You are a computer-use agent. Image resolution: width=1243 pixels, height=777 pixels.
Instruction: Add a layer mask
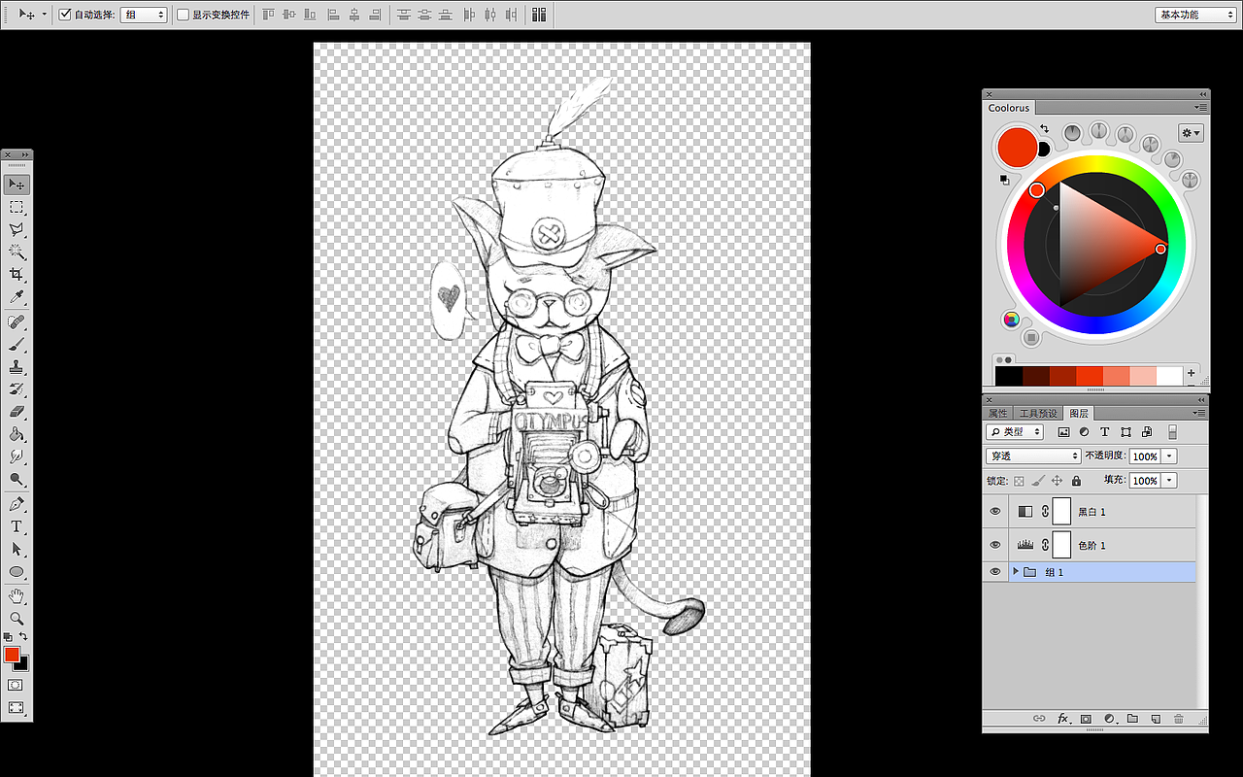1087,719
